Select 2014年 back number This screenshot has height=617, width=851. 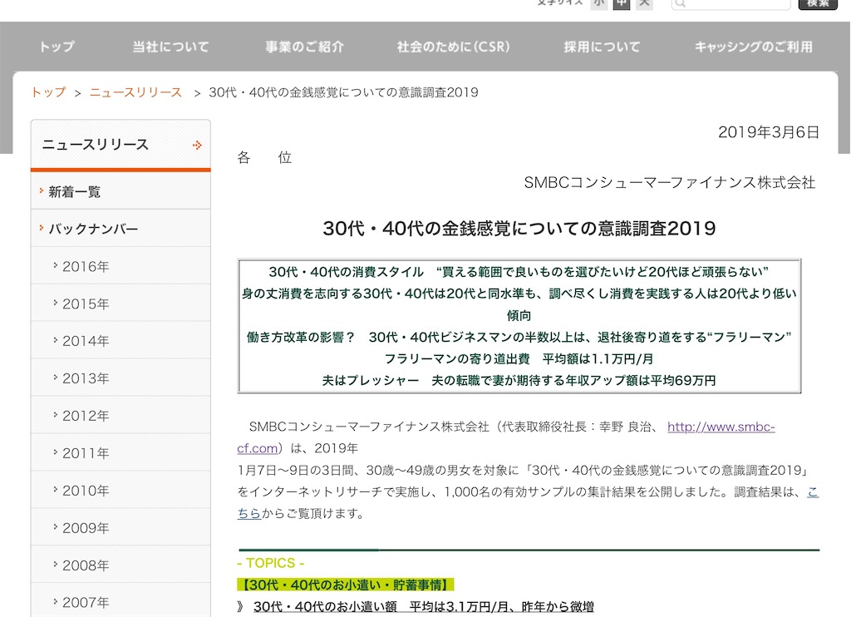click(121, 341)
